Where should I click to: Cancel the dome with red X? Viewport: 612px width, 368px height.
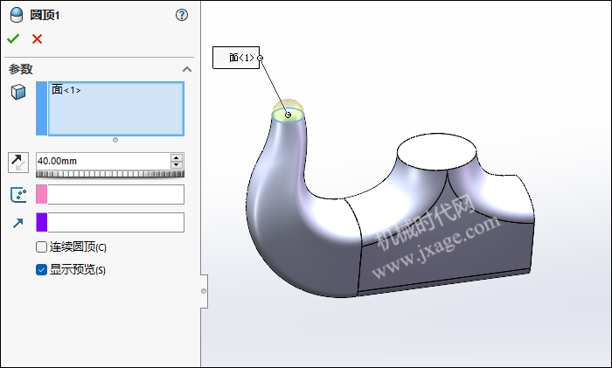click(x=37, y=38)
